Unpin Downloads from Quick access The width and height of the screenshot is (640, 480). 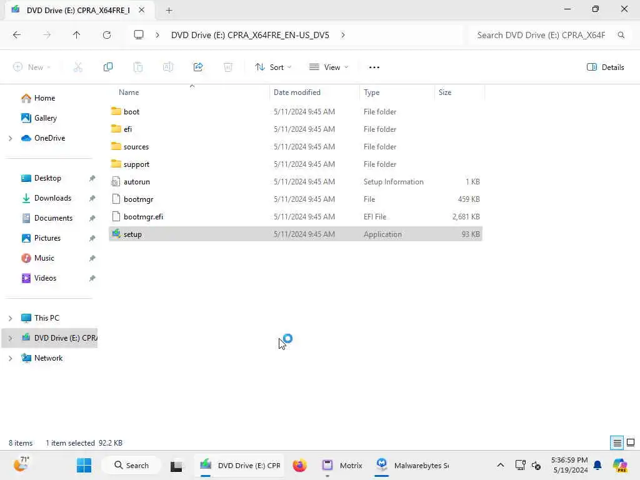click(x=92, y=198)
